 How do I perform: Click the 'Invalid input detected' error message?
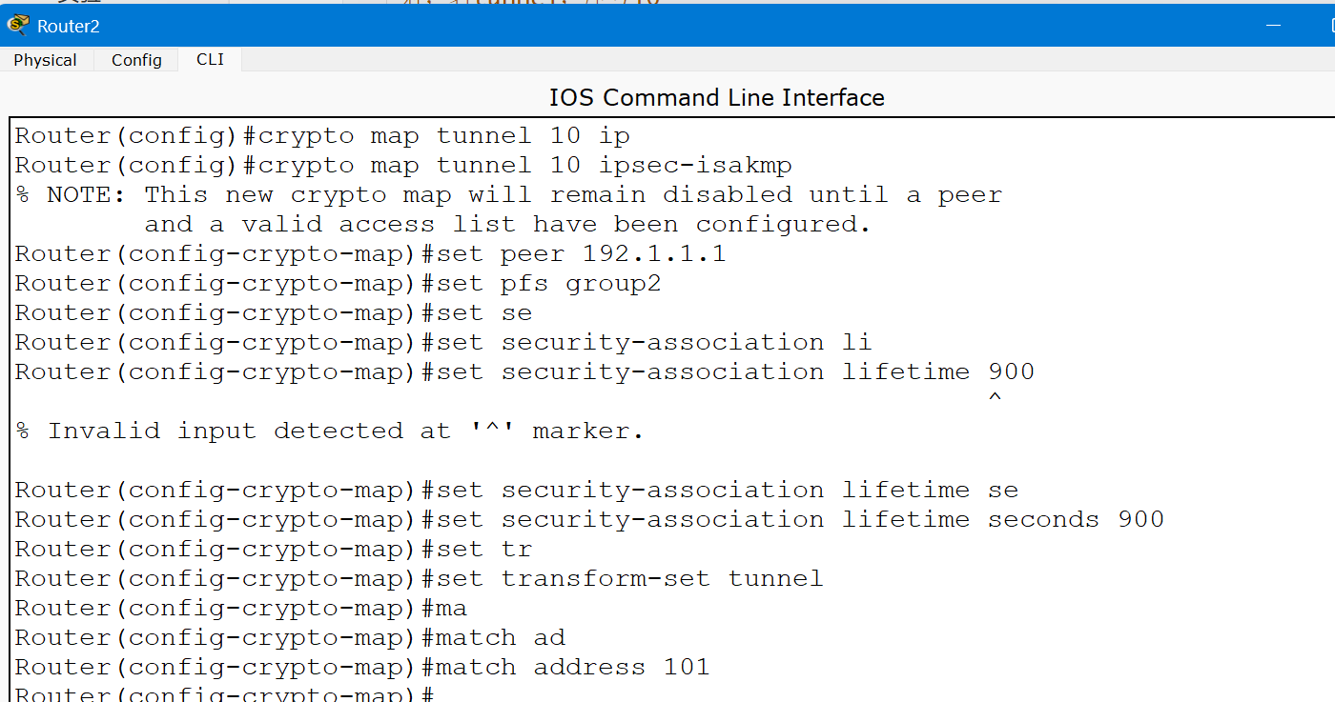tap(330, 431)
